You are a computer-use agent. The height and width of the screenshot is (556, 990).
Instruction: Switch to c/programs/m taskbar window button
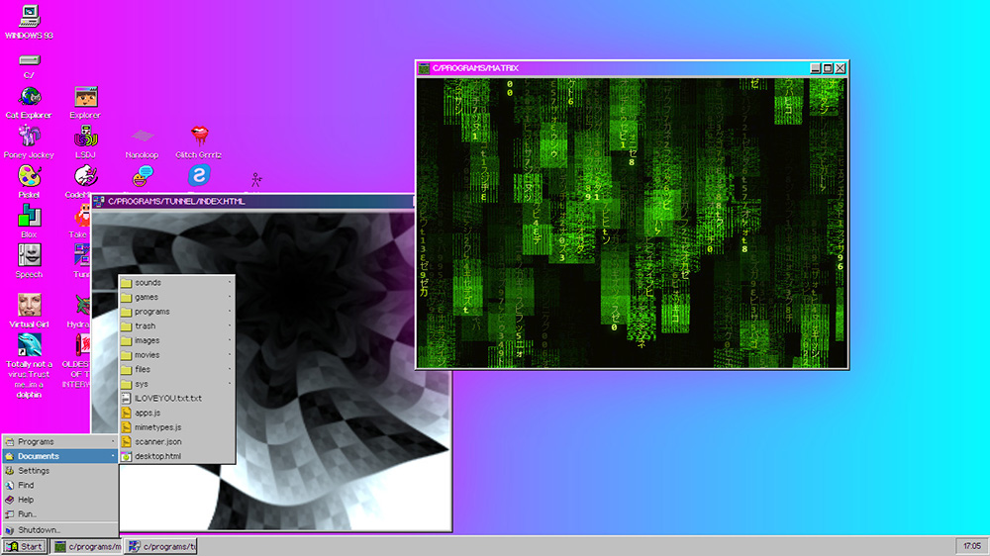point(87,546)
